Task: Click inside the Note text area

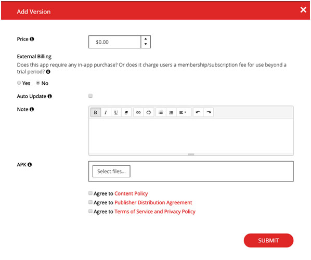Action: (x=191, y=136)
